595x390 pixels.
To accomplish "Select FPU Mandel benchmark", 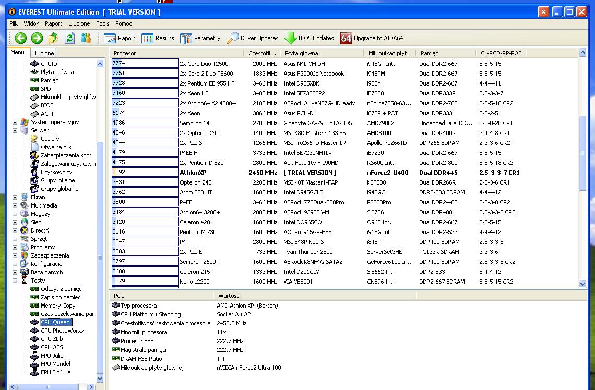I will (55, 364).
